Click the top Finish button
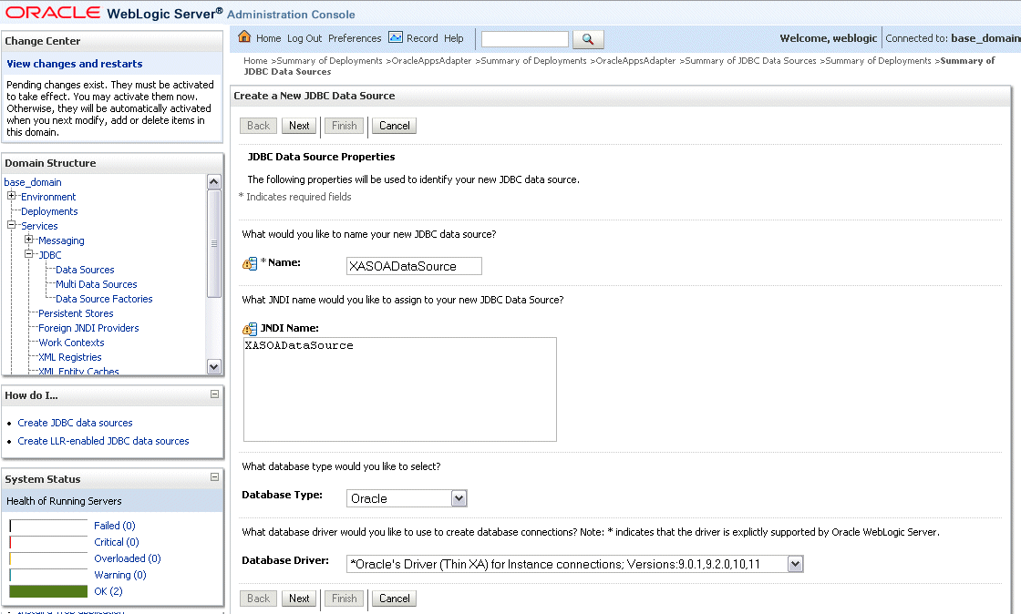 (x=345, y=126)
